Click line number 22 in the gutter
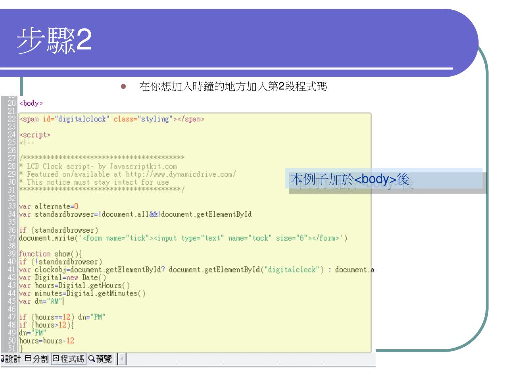The width and height of the screenshot is (513, 385). [x=12, y=119]
